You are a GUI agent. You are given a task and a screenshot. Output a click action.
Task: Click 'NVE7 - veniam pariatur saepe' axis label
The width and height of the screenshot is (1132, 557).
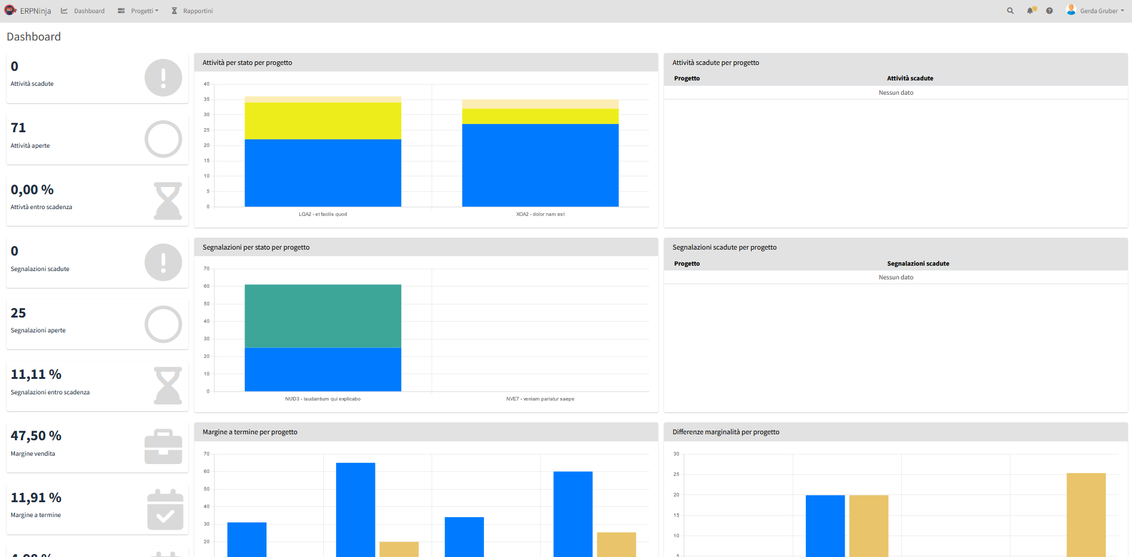coord(541,399)
